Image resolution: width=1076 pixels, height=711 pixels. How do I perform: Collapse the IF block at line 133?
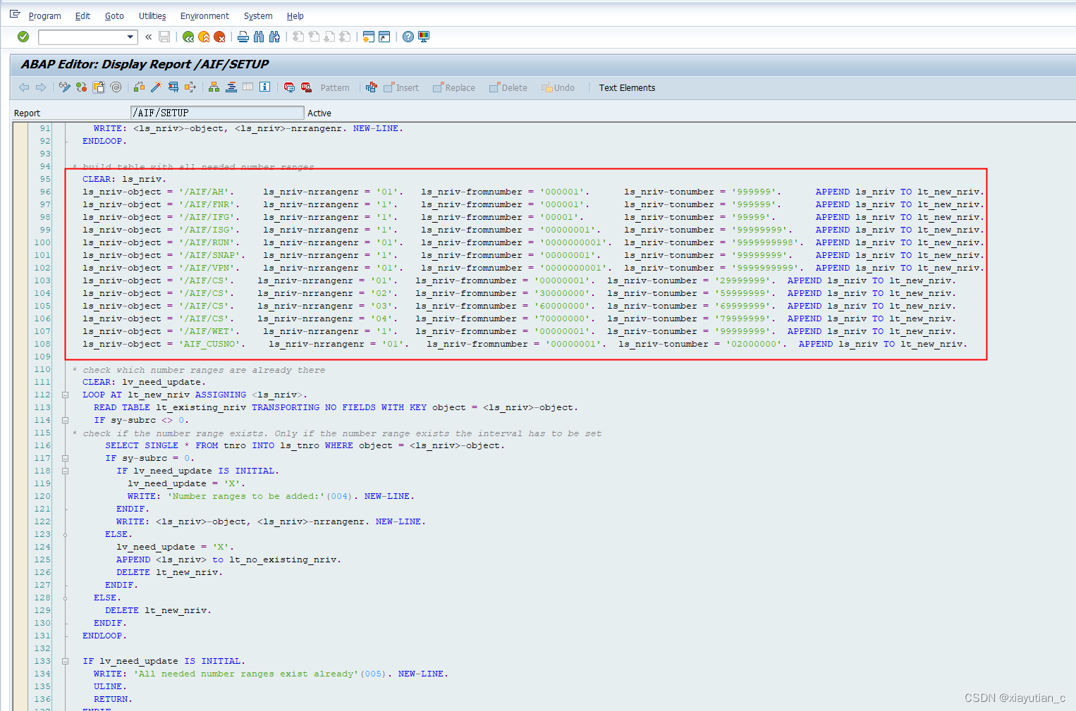65,661
